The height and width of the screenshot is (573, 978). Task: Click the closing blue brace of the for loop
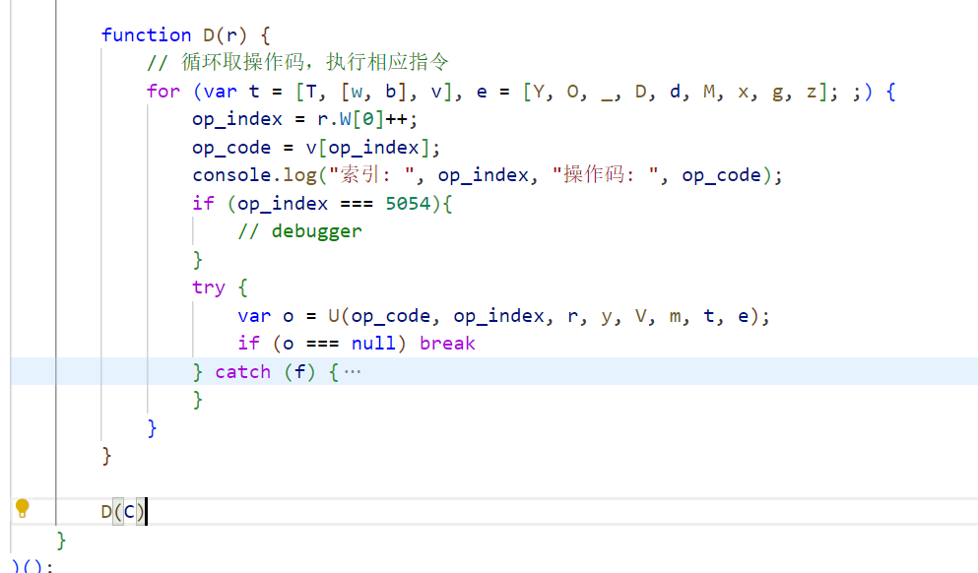coord(153,427)
